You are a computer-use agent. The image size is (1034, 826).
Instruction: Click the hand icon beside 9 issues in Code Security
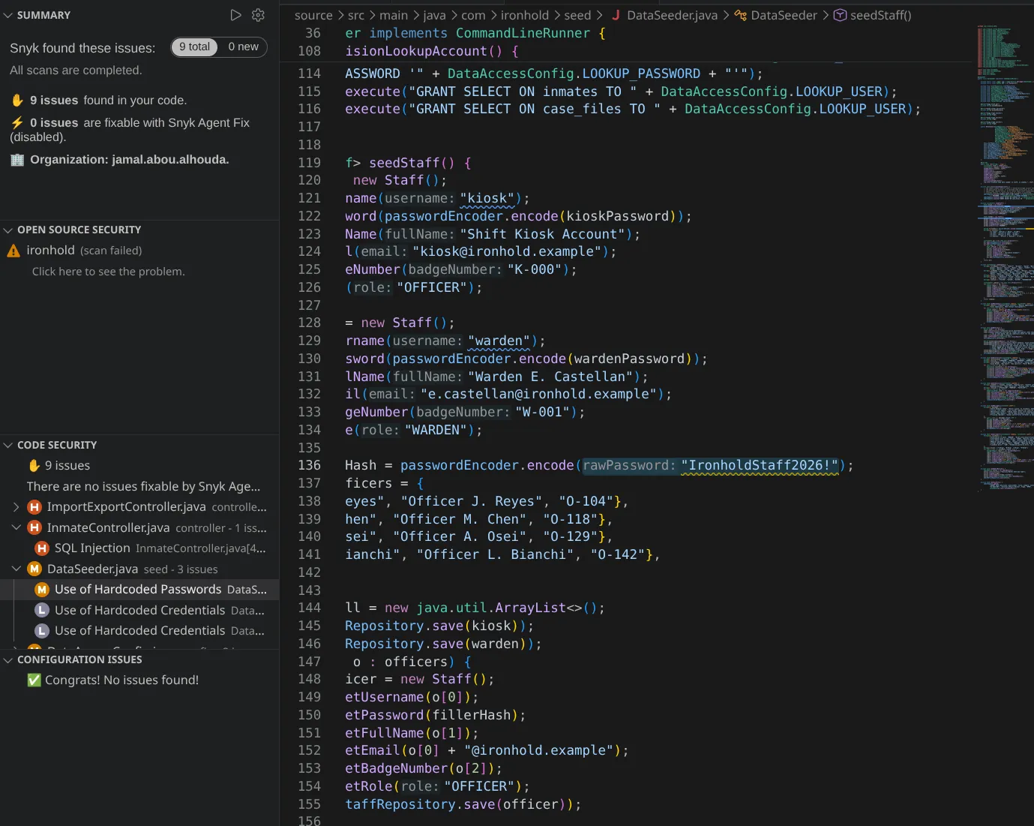[x=34, y=466]
